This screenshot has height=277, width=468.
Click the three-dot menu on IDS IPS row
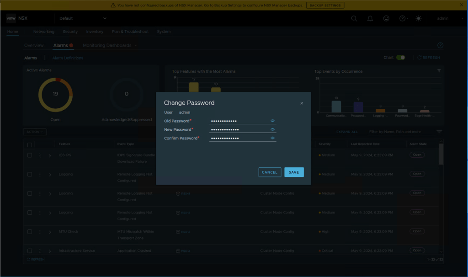pos(40,155)
